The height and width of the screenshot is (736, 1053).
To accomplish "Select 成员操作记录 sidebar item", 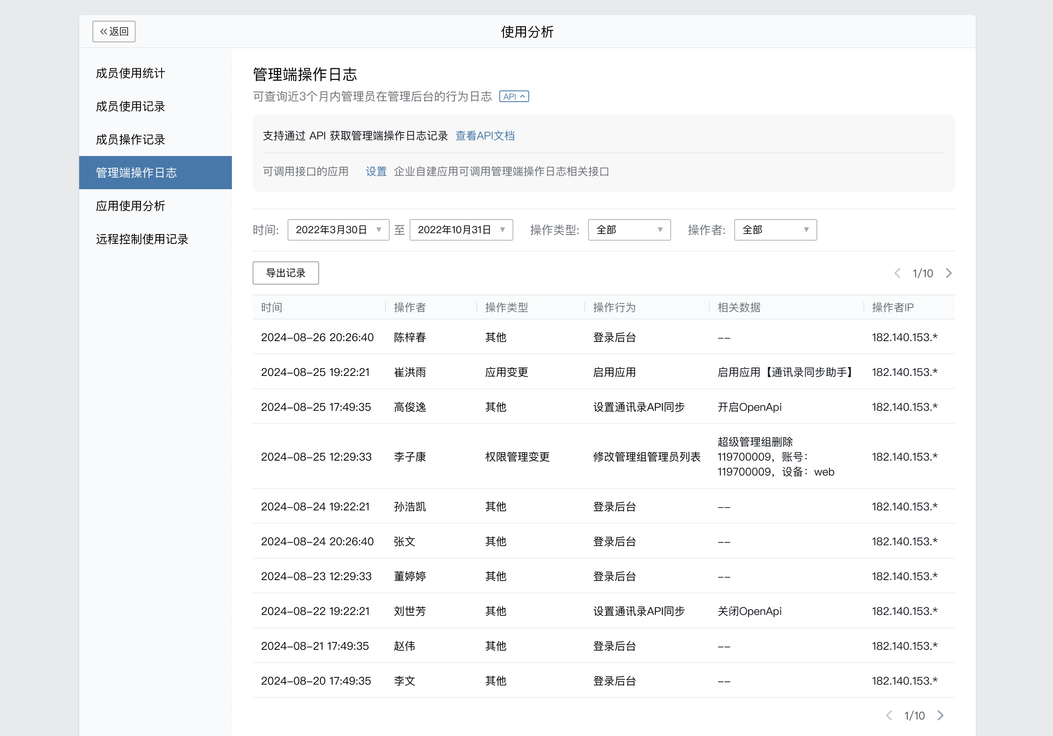I will (x=130, y=140).
